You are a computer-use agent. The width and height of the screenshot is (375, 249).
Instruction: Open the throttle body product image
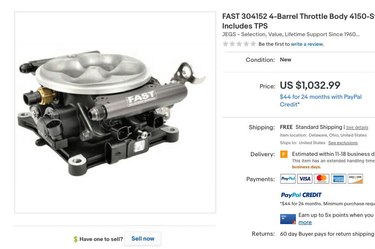pos(115,112)
